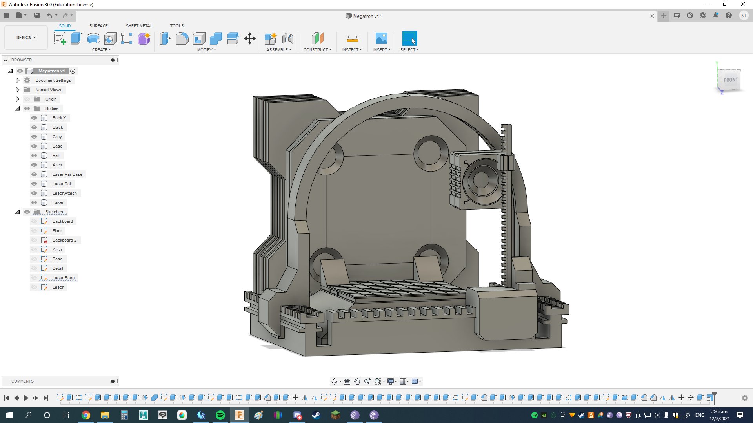Click the FRONT face of the ViewCube
This screenshot has width=753, height=423.
[x=730, y=80]
